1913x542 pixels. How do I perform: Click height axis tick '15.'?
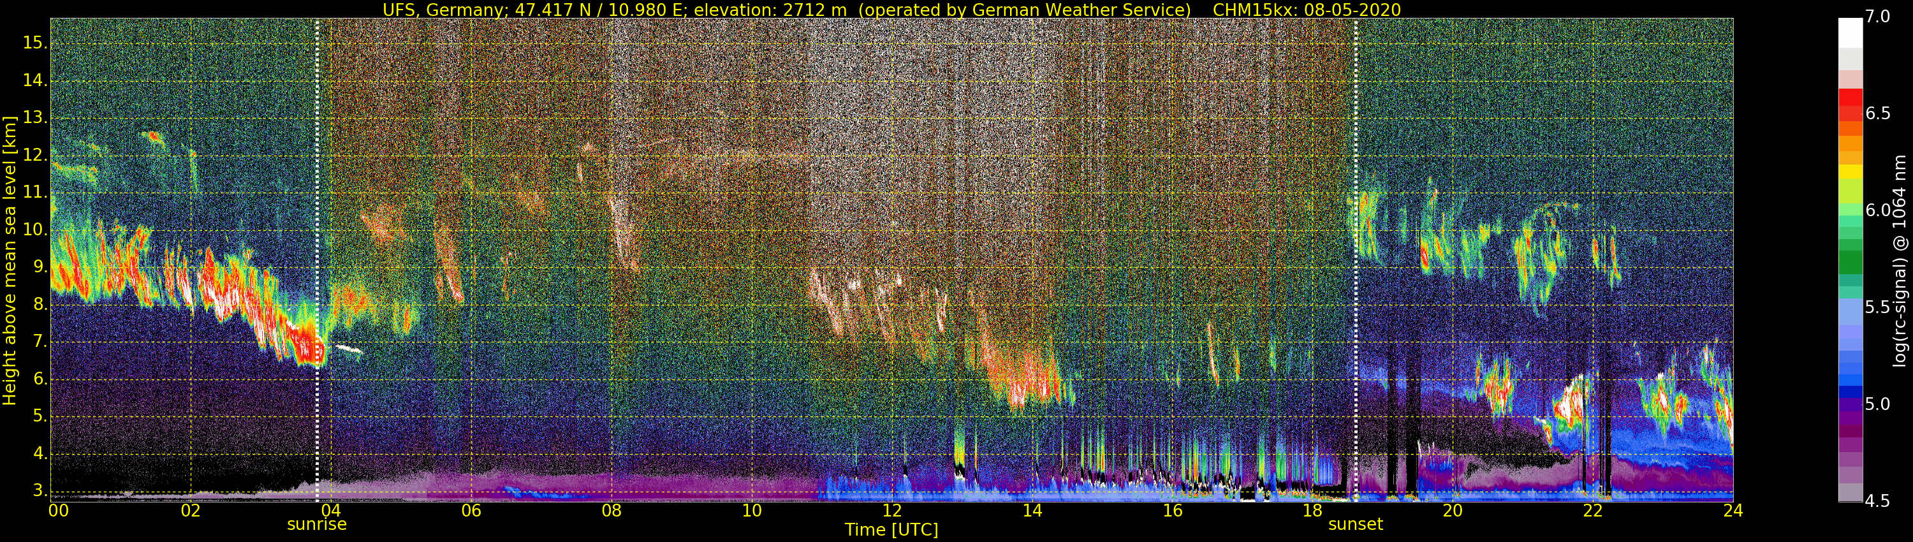point(36,44)
